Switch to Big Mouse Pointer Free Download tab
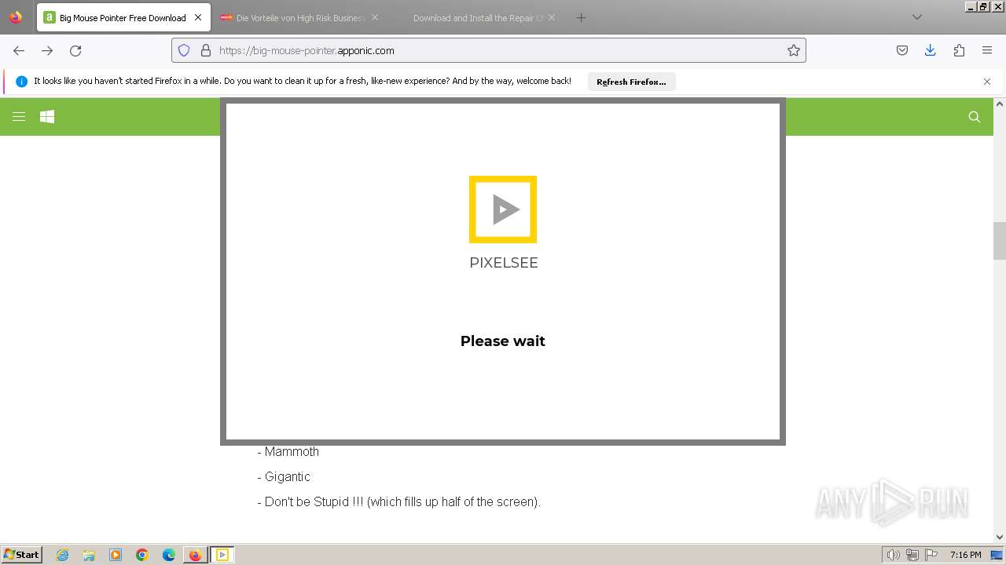Screen dimensions: 1006x565 coord(123,17)
